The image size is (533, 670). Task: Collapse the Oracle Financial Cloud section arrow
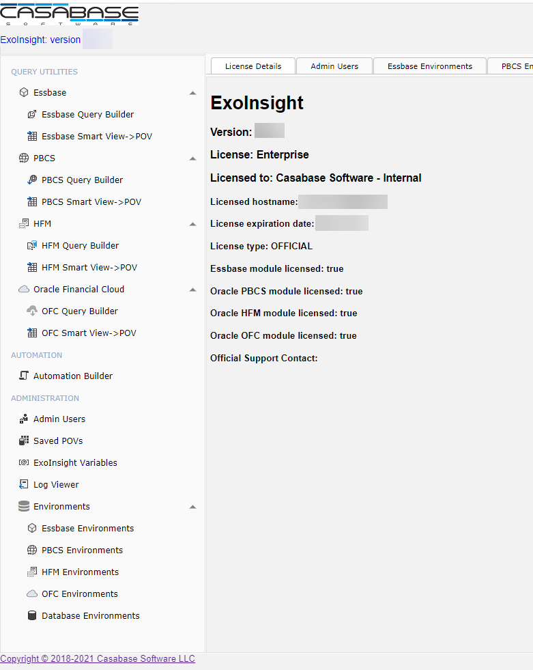pos(192,290)
